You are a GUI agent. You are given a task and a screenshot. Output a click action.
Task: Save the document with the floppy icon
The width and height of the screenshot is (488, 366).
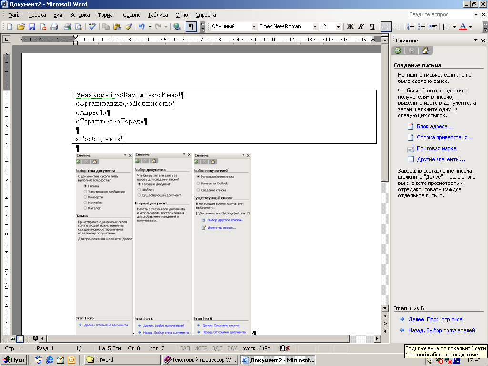click(x=32, y=27)
